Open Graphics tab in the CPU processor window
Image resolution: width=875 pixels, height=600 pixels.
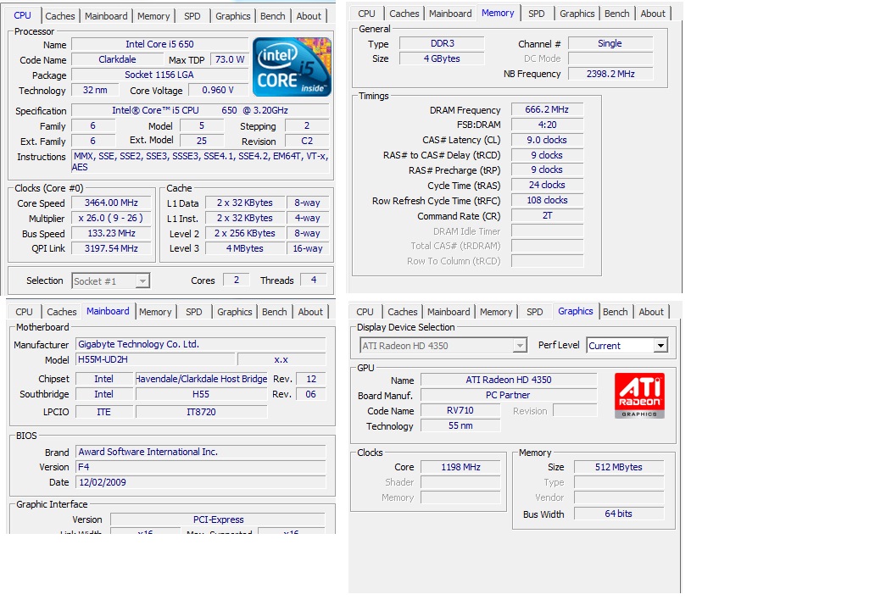pos(232,16)
